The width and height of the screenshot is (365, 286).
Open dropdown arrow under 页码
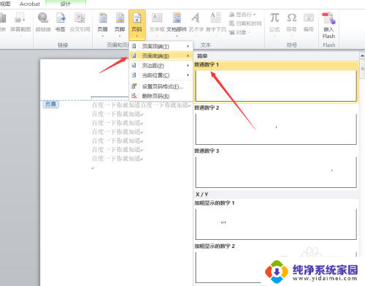[137, 37]
